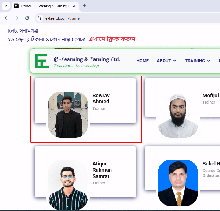Open the Course Co-Ordinator Sohel's photo
The image size is (220, 211).
pyautogui.click(x=178, y=183)
